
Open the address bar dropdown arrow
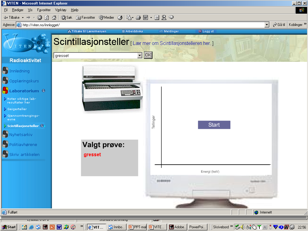click(x=267, y=25)
